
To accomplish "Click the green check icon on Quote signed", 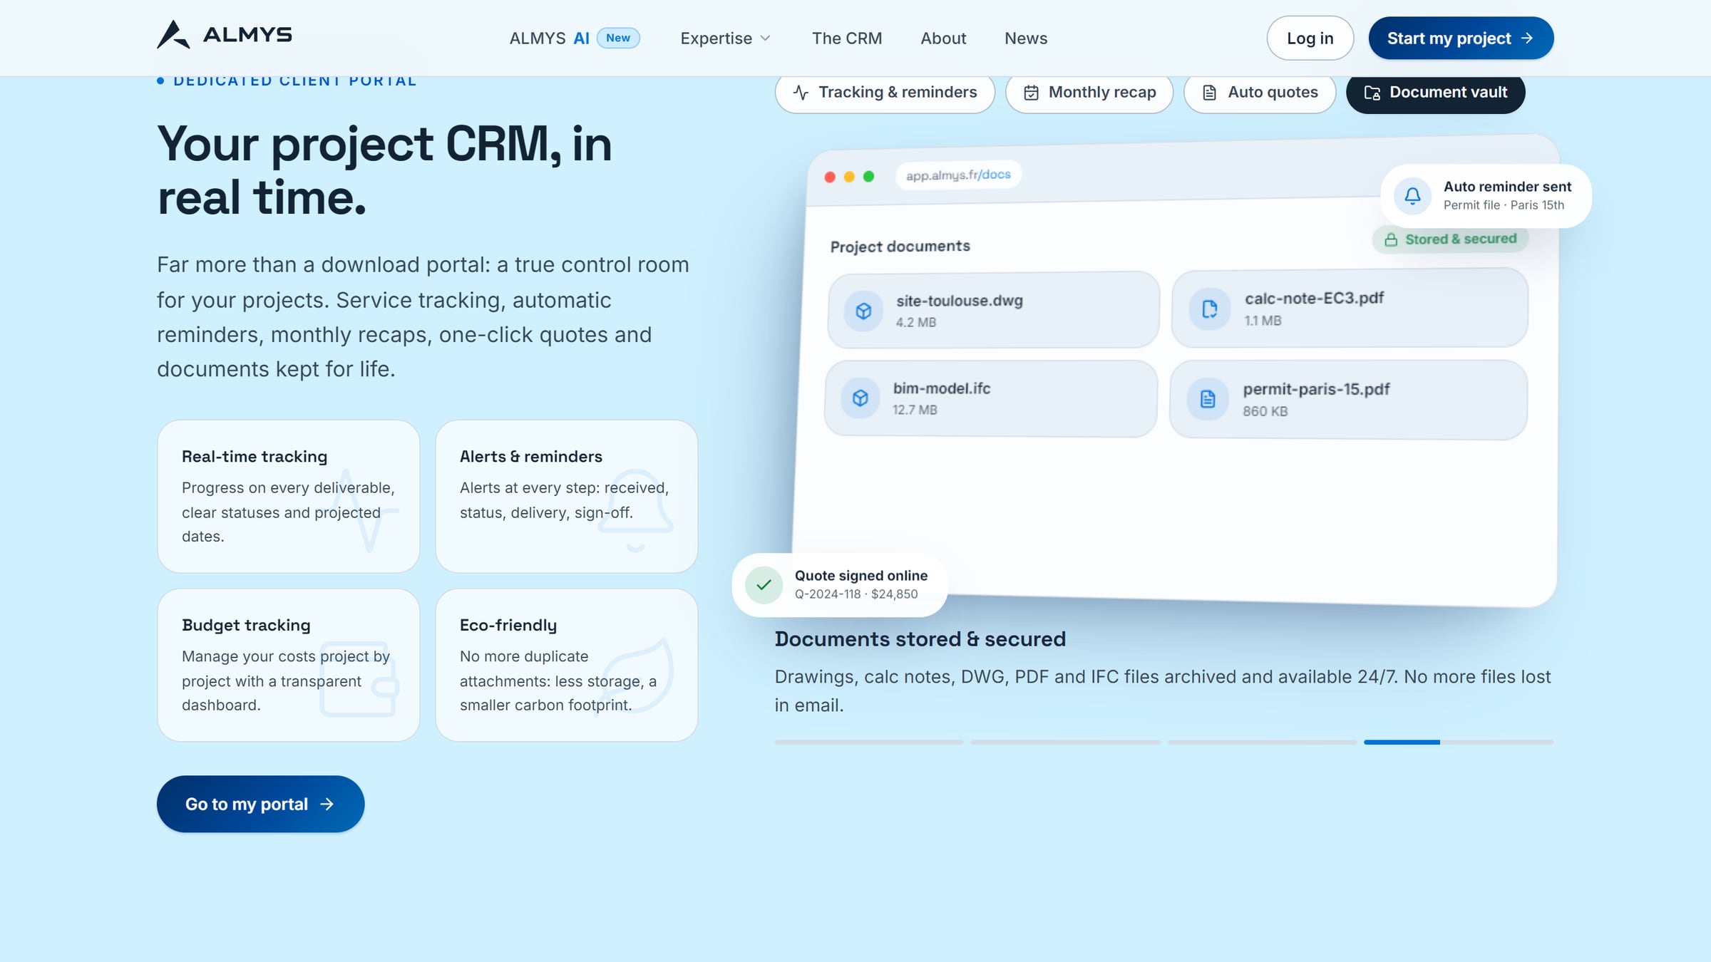I will point(764,585).
